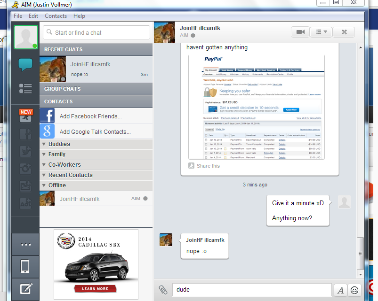The image size is (378, 301).
Task: Collapse the Co-Workers group
Action: [x=44, y=165]
